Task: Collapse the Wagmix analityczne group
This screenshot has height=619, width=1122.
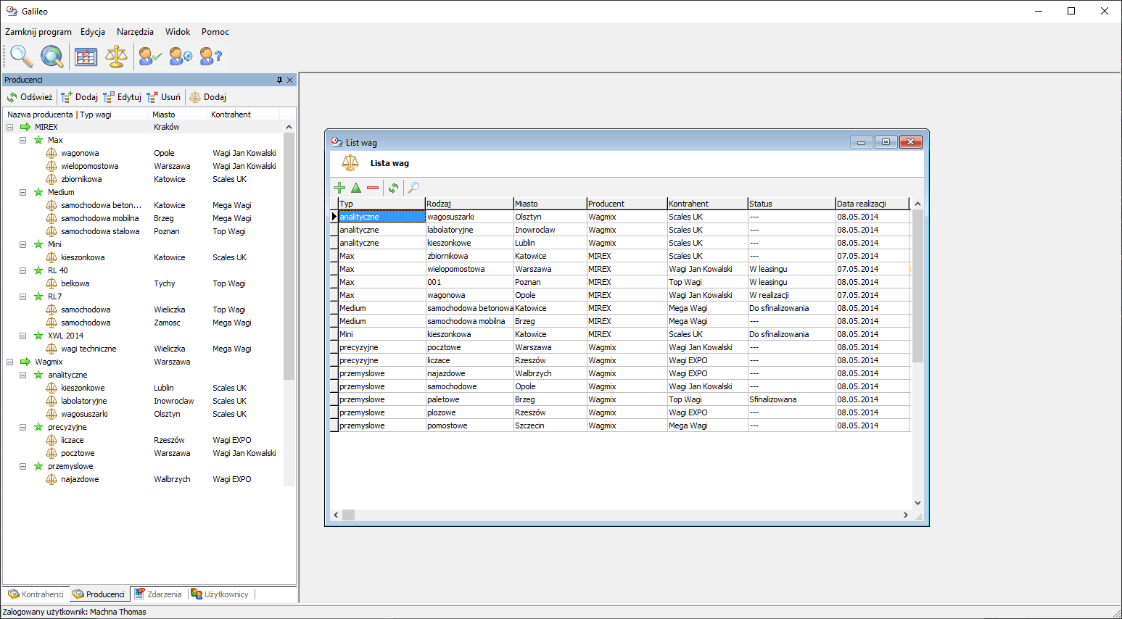Action: pyautogui.click(x=23, y=375)
